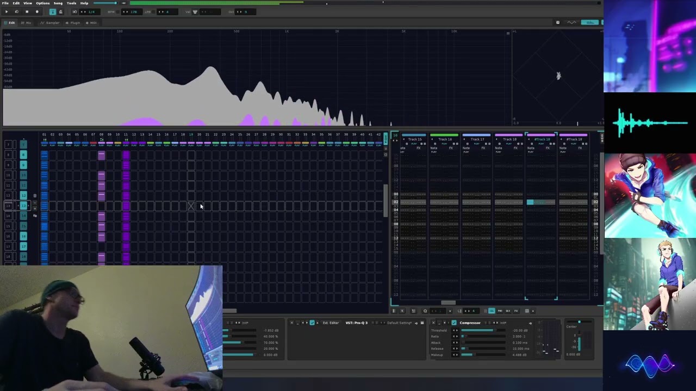Collapse Track 15 with its arrow
696x391 pixels.
click(x=404, y=139)
